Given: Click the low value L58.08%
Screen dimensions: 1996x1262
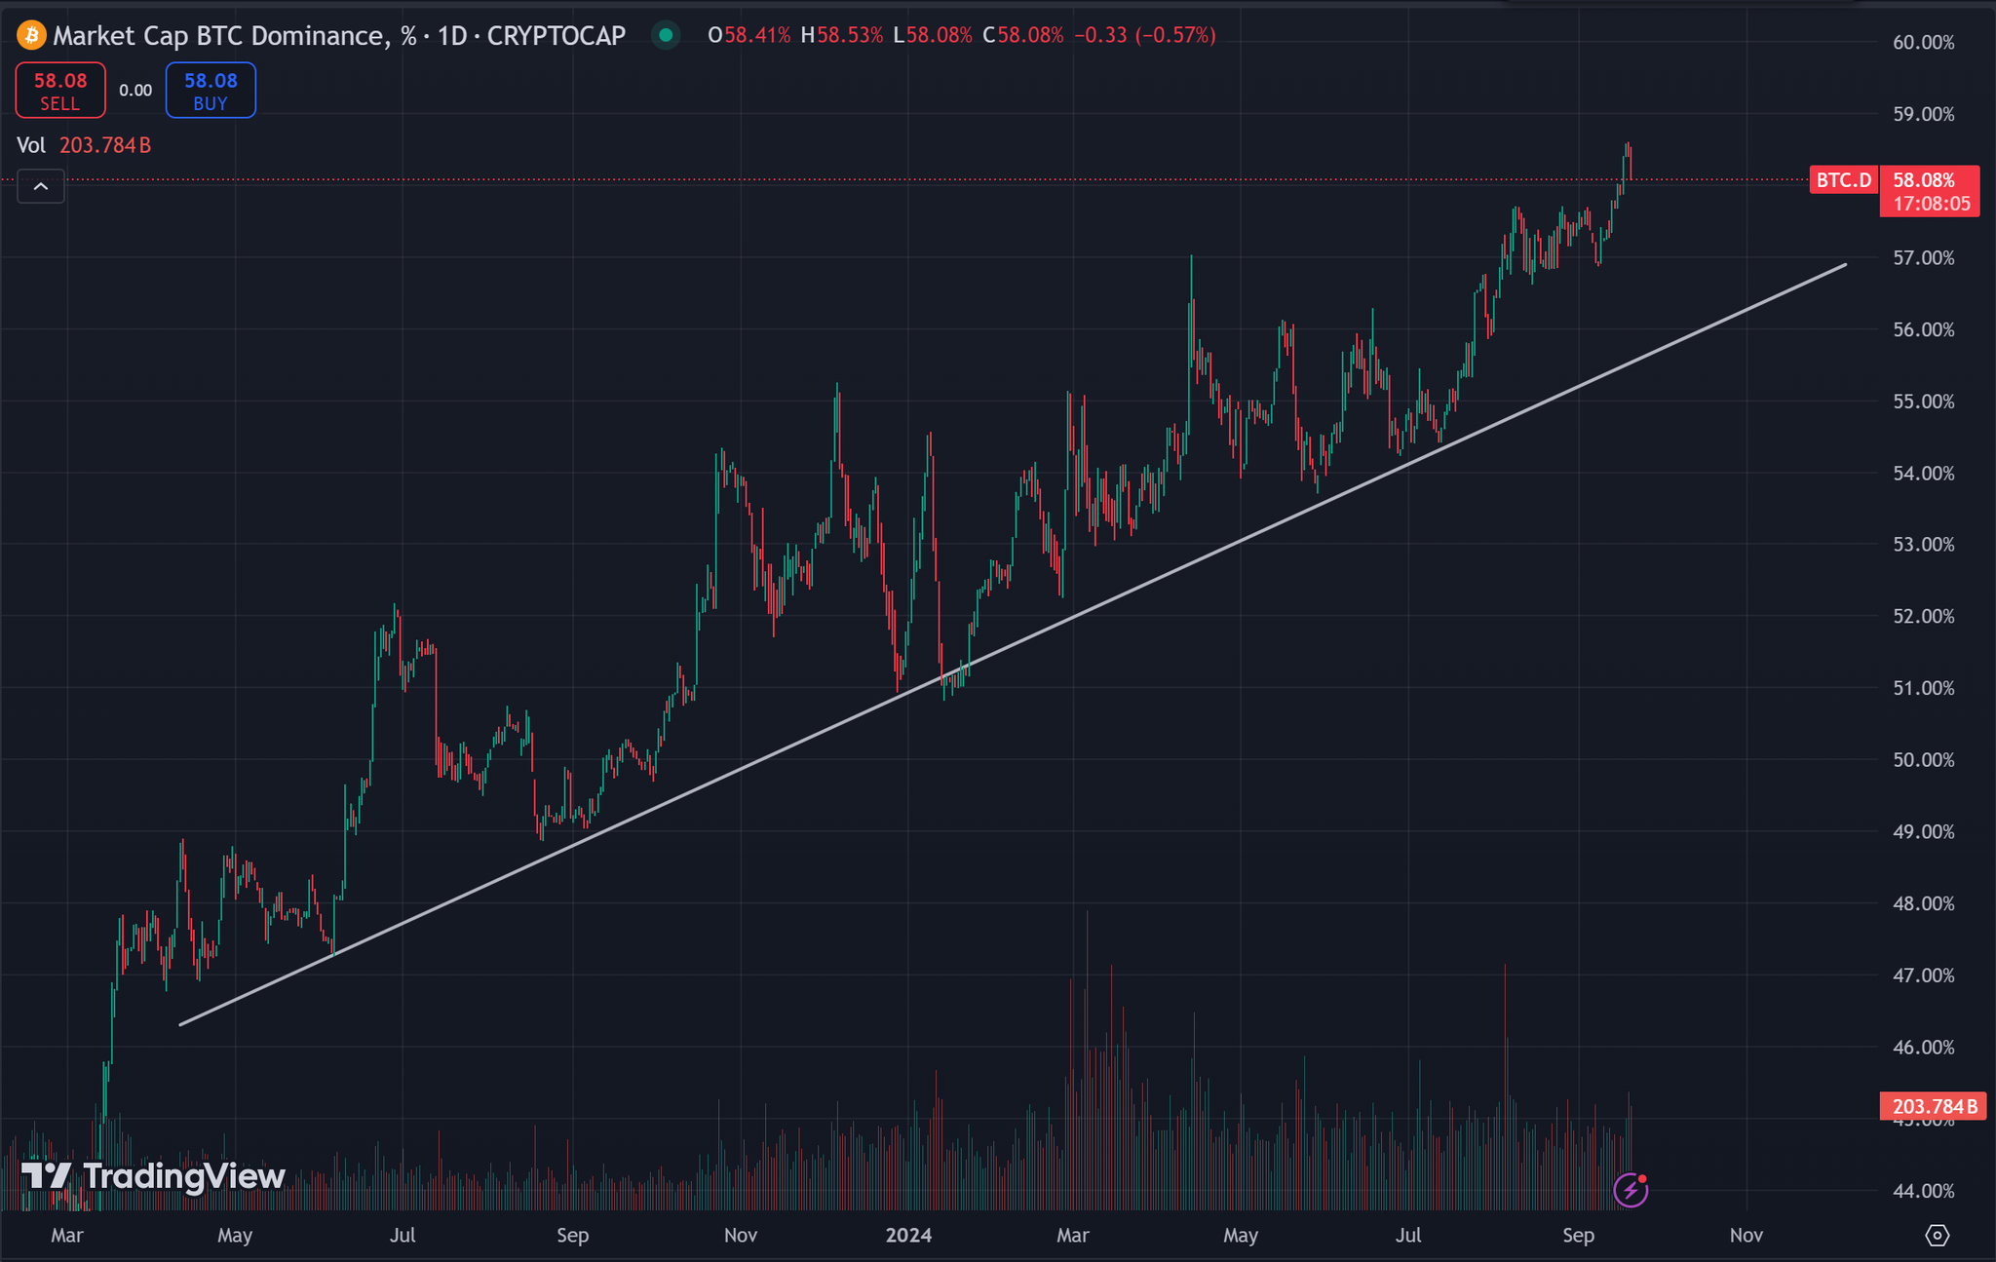Looking at the screenshot, I should (x=933, y=36).
